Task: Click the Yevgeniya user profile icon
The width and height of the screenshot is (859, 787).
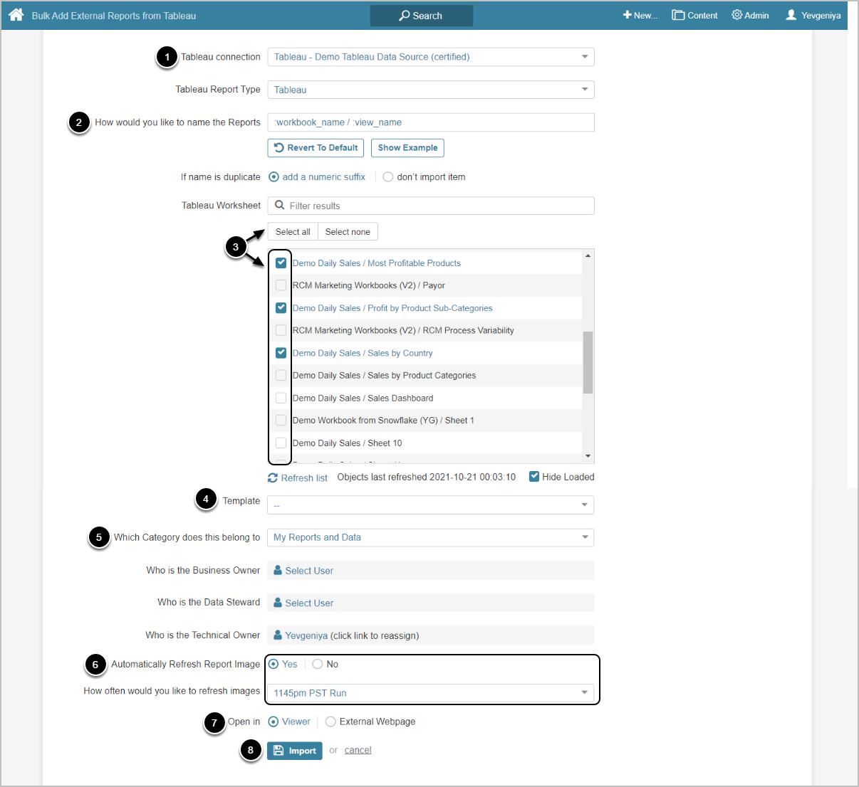Action: [791, 15]
